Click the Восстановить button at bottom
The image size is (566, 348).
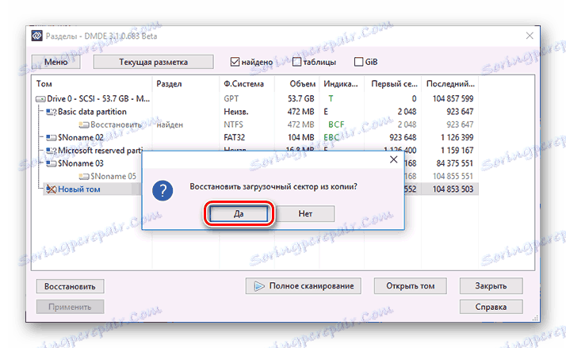[x=70, y=286]
